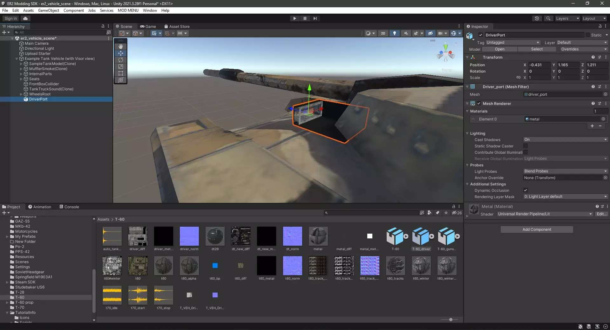610x330 pixels.
Task: Disable the DriverPort active checkbox
Action: pos(481,35)
